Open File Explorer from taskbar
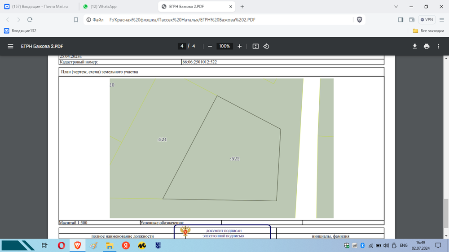This screenshot has height=252, width=449. (110, 245)
